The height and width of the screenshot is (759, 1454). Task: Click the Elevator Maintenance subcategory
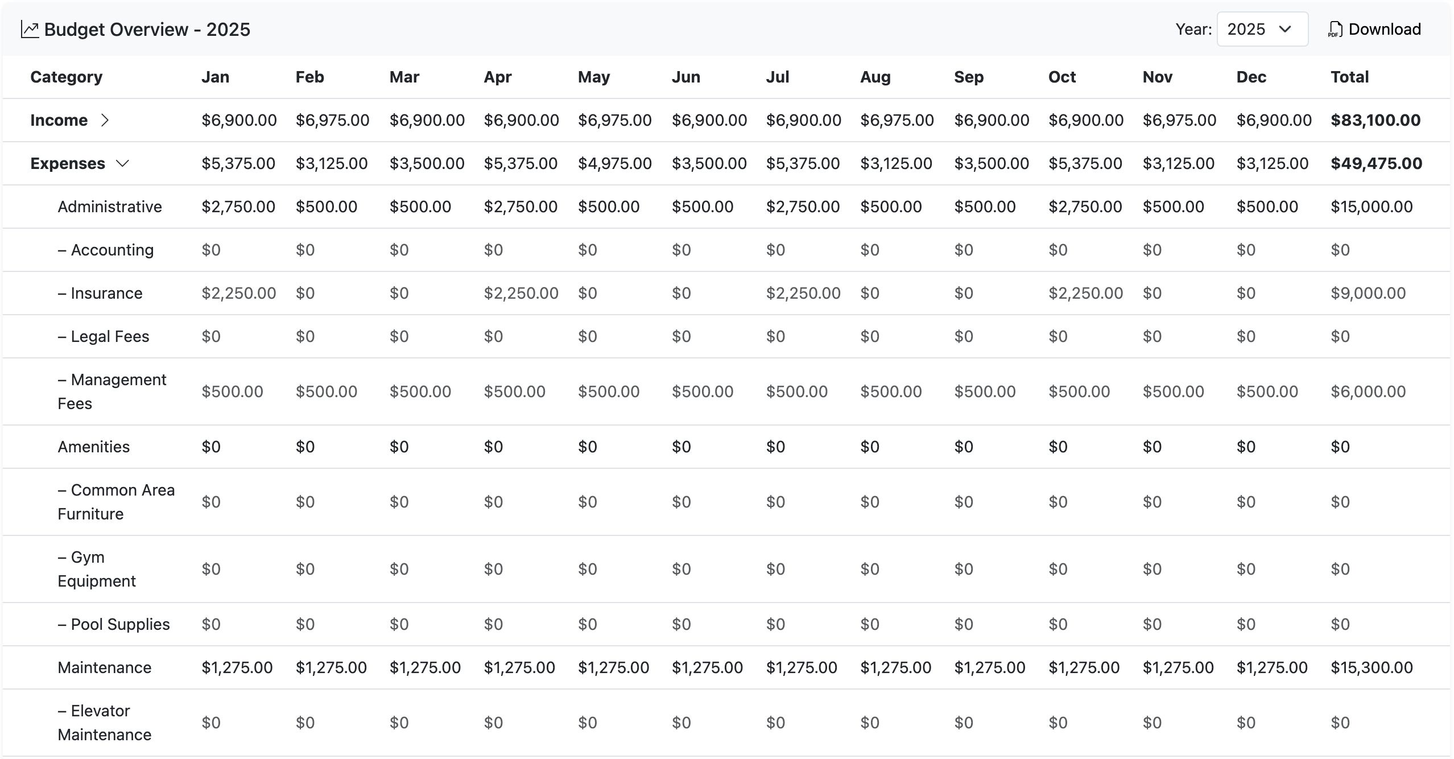click(104, 722)
